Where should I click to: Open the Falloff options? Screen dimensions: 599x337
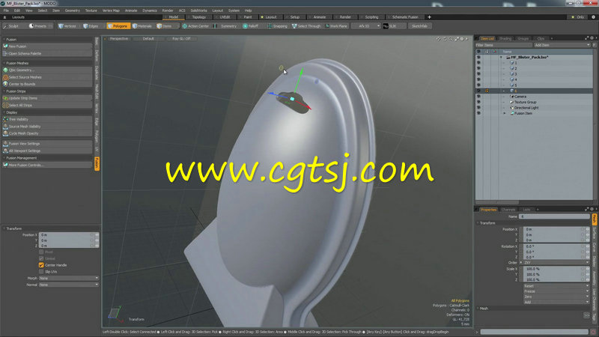[x=251, y=26]
